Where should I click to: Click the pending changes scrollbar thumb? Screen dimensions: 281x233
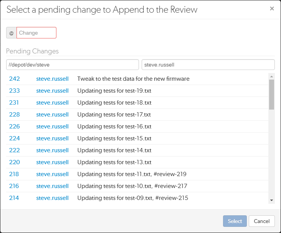[x=271, y=95]
